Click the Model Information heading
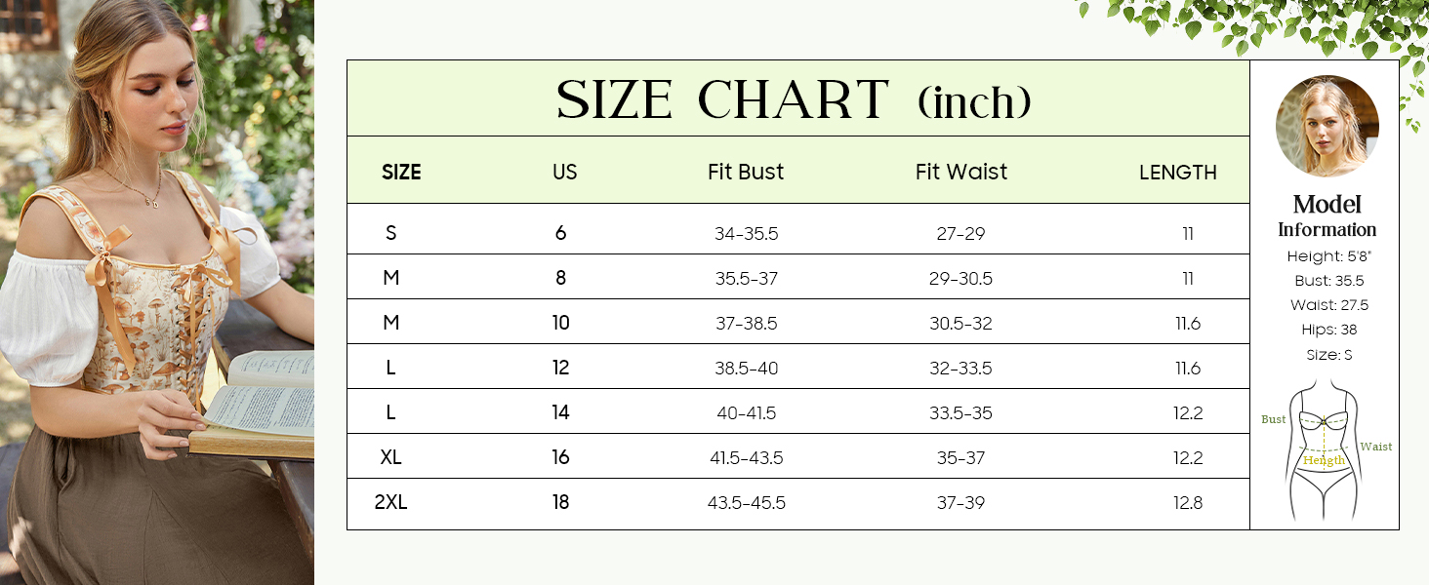This screenshot has width=1429, height=585. point(1327,215)
